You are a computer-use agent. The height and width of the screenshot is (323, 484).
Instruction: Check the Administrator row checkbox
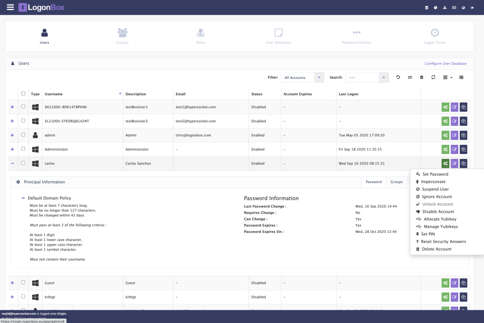[23, 149]
